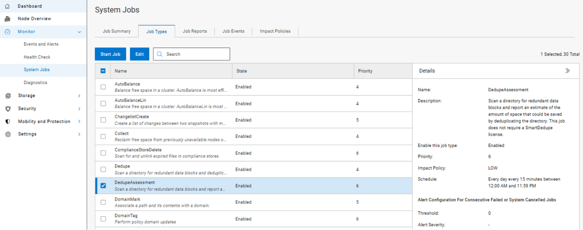
Task: Check the DomainMark row checkbox
Action: pyautogui.click(x=103, y=202)
